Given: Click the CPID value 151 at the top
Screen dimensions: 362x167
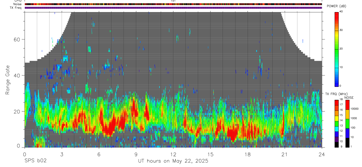Looking at the screenshot, I should point(173,1).
